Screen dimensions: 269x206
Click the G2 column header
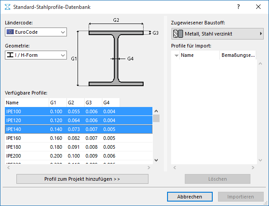coord(75,103)
